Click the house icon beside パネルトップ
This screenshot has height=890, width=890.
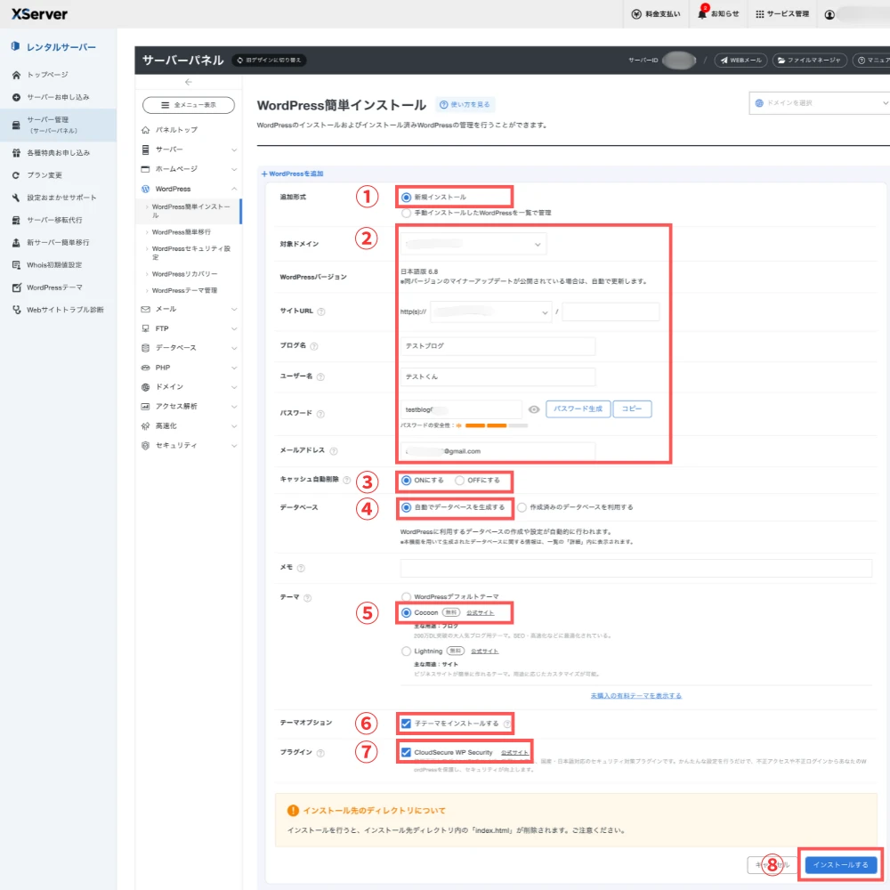(145, 130)
